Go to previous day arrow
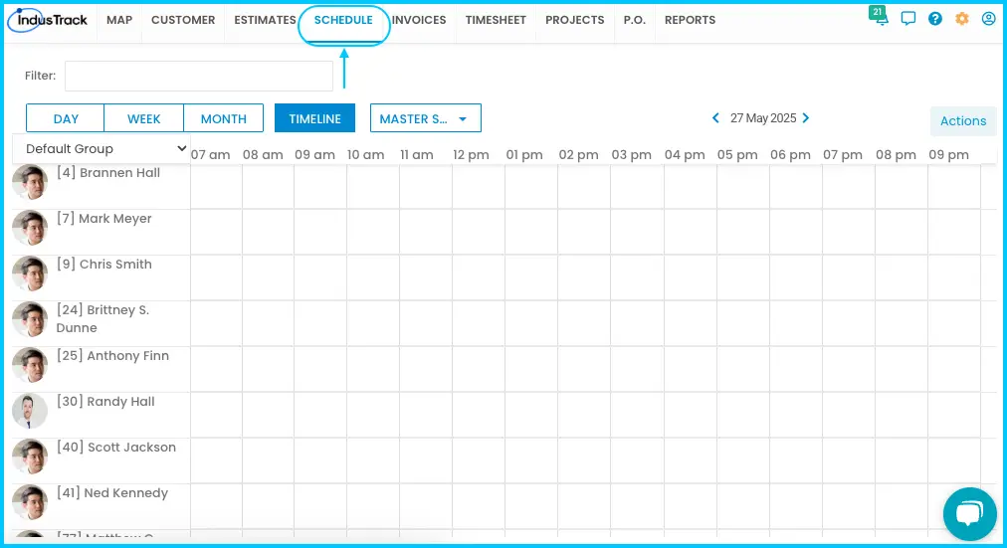This screenshot has width=1007, height=548. point(715,118)
